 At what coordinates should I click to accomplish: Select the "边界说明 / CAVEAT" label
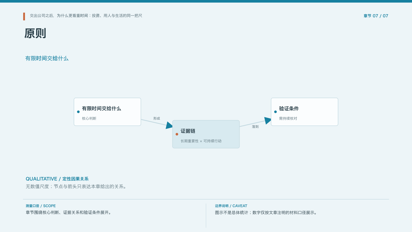tap(231, 206)
